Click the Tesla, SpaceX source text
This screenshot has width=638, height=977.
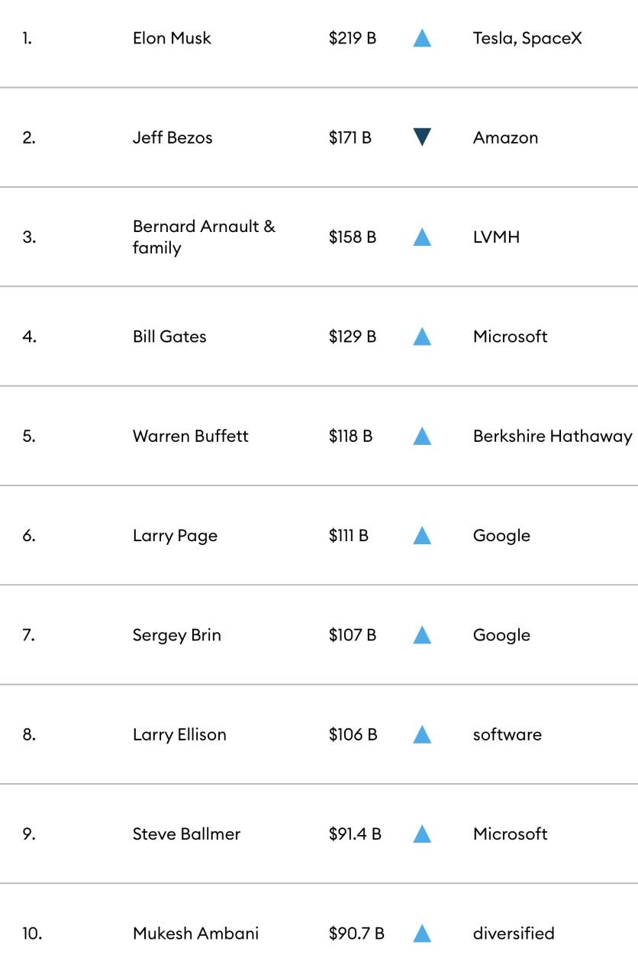(527, 38)
